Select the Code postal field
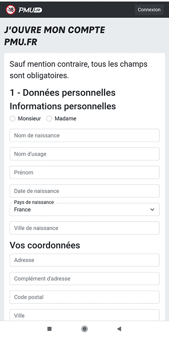169x337 pixels. [x=84, y=297]
